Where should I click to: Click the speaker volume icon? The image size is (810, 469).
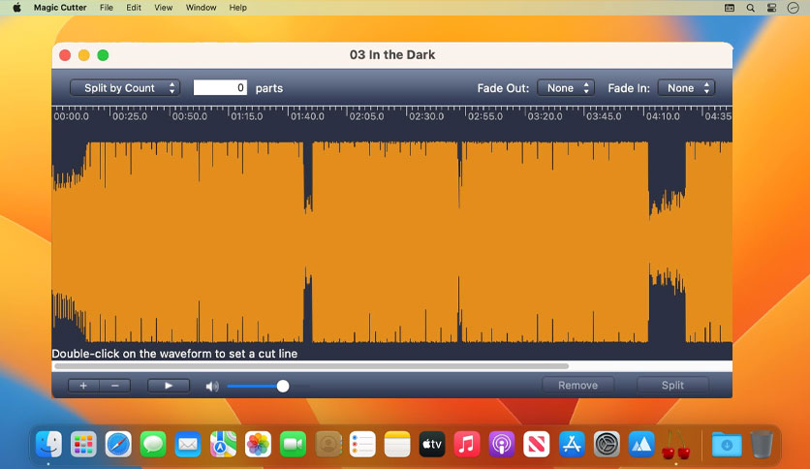[x=212, y=387]
